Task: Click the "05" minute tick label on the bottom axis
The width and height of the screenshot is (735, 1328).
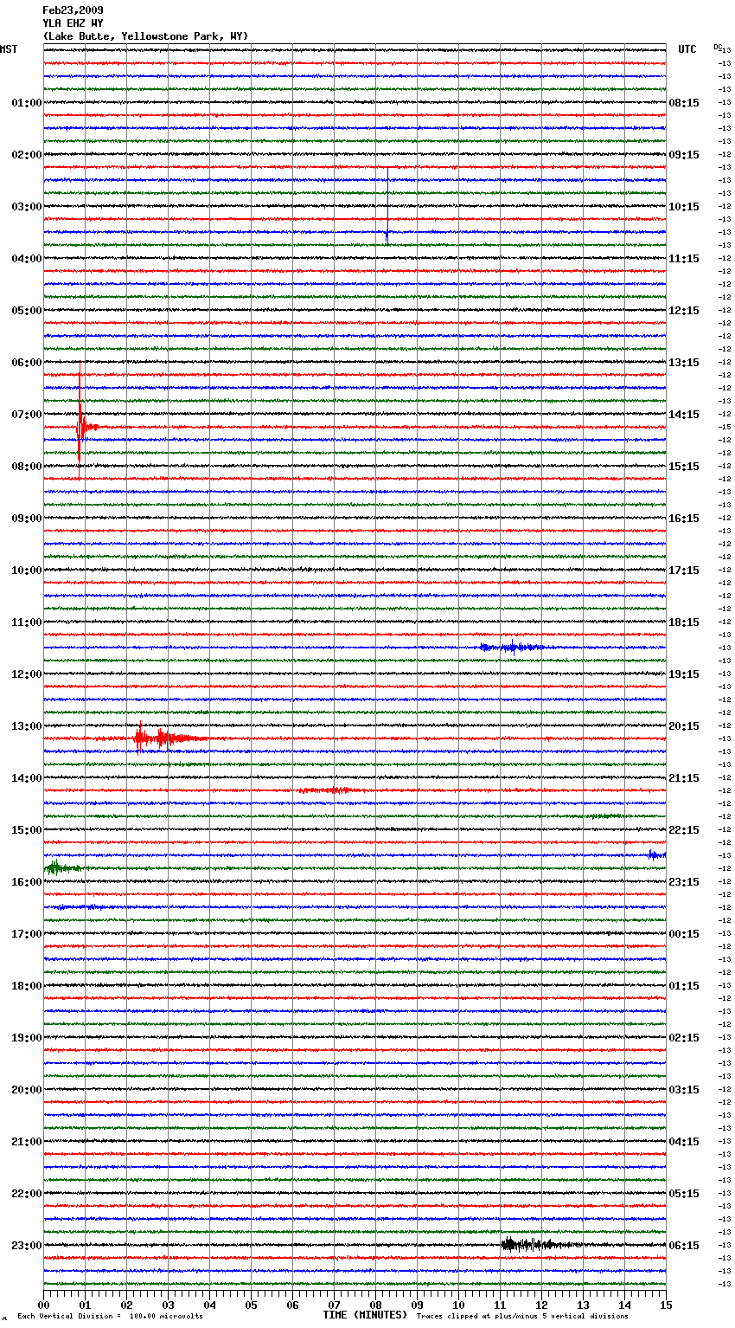Action: (251, 1305)
